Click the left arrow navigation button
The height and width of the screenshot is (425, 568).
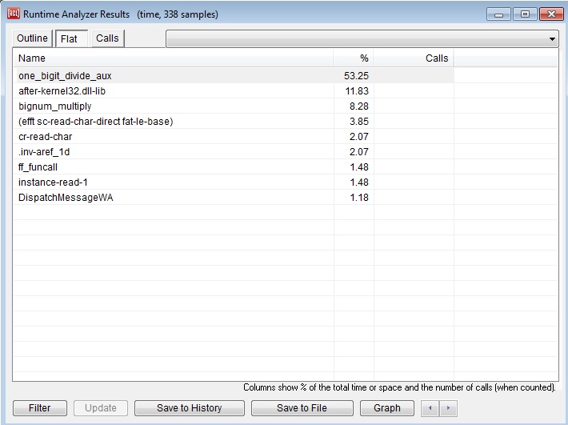click(x=430, y=408)
